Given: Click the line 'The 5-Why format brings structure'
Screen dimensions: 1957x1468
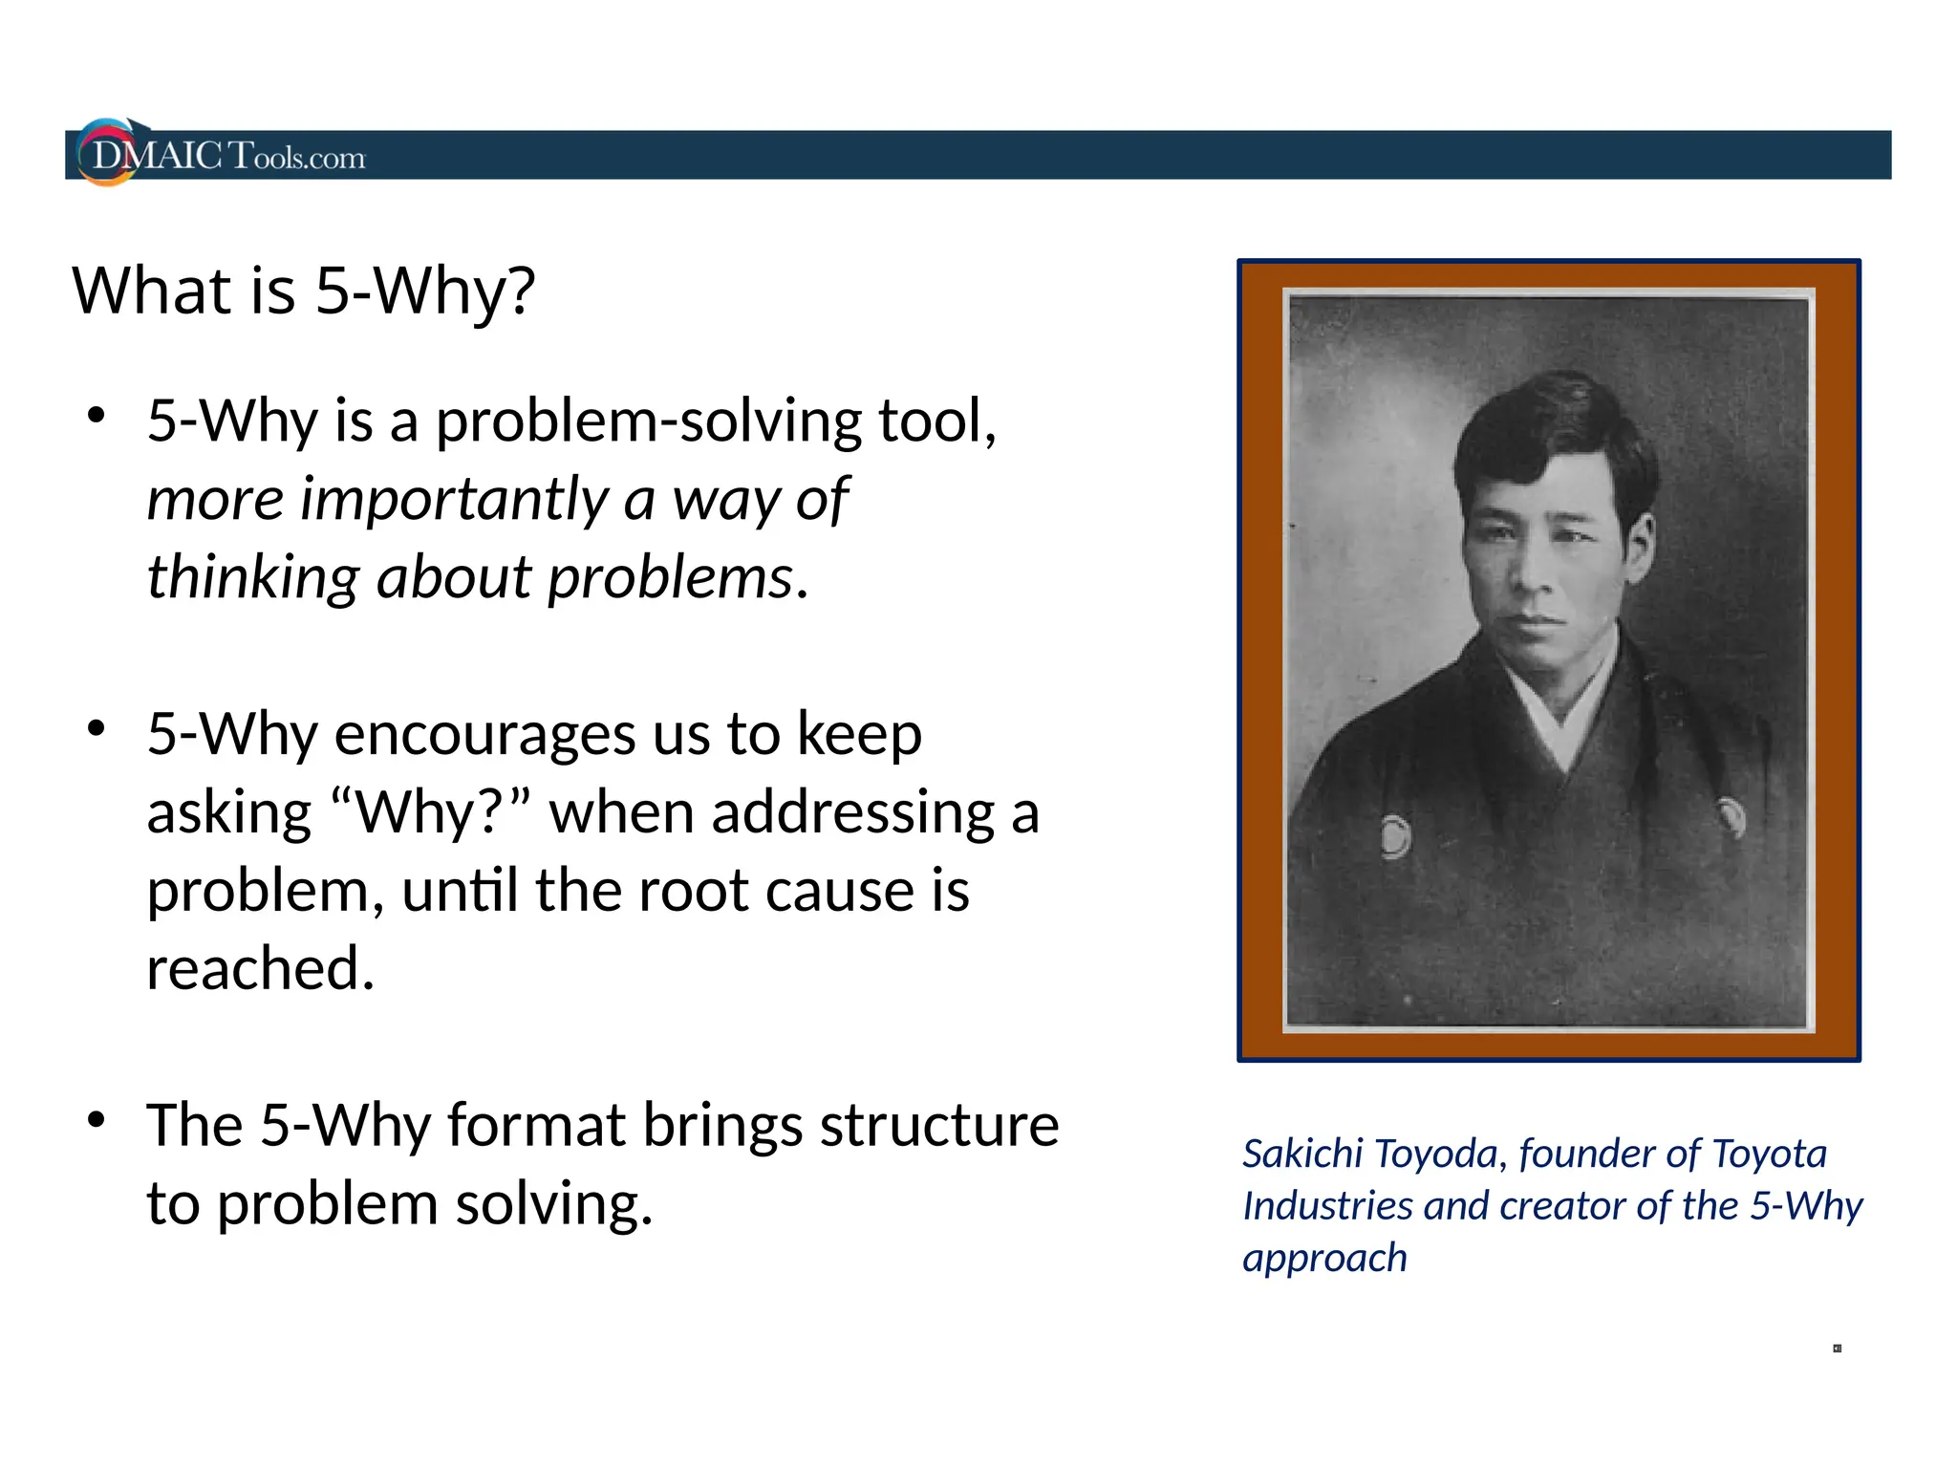Looking at the screenshot, I should [603, 1125].
